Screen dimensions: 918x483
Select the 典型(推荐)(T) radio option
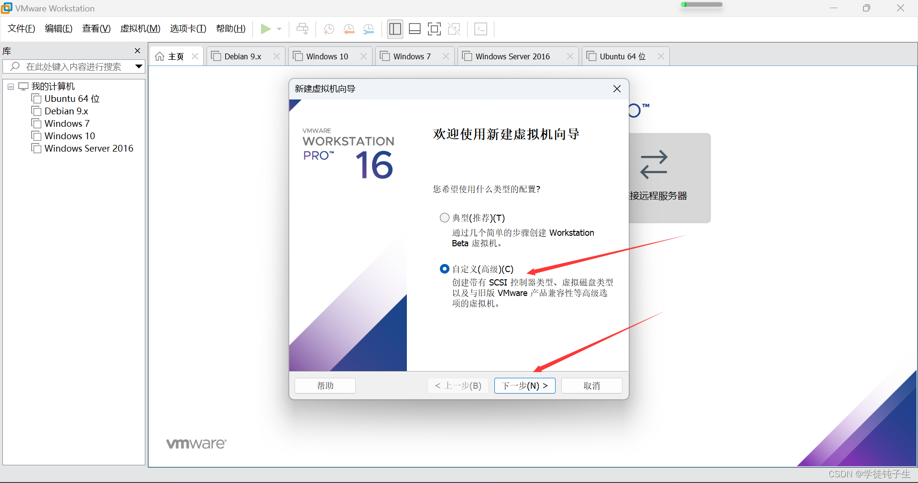pyautogui.click(x=445, y=218)
